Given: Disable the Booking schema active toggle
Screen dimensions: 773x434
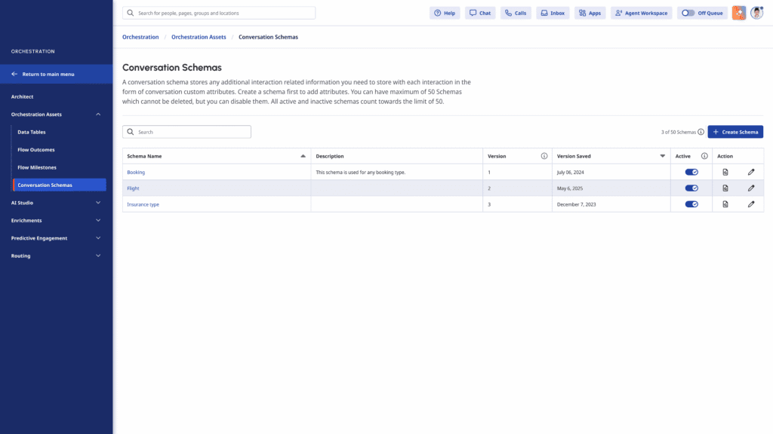Looking at the screenshot, I should pyautogui.click(x=691, y=172).
